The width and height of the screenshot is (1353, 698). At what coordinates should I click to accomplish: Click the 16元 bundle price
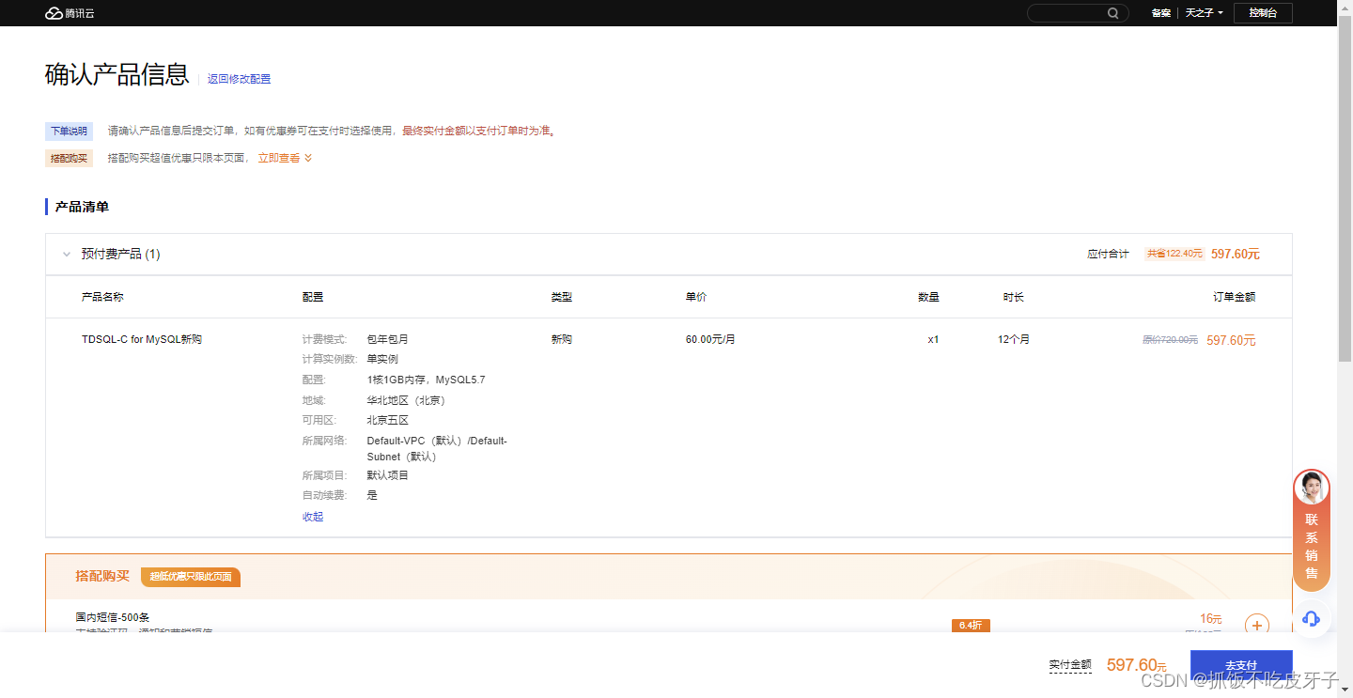pos(1210,618)
